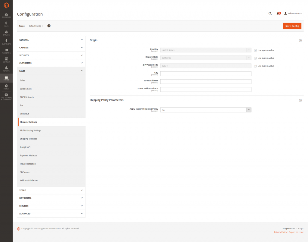The width and height of the screenshot is (308, 242).
Task: Uncheck Use system value for Region/State
Action: 255,58
